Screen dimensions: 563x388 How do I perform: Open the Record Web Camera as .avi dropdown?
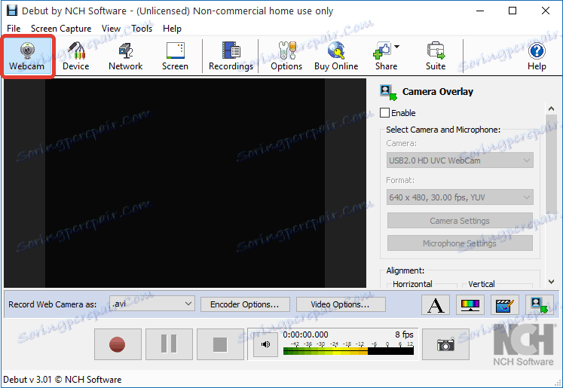point(152,304)
